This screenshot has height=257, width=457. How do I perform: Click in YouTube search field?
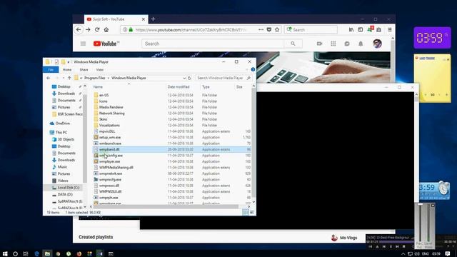213,44
